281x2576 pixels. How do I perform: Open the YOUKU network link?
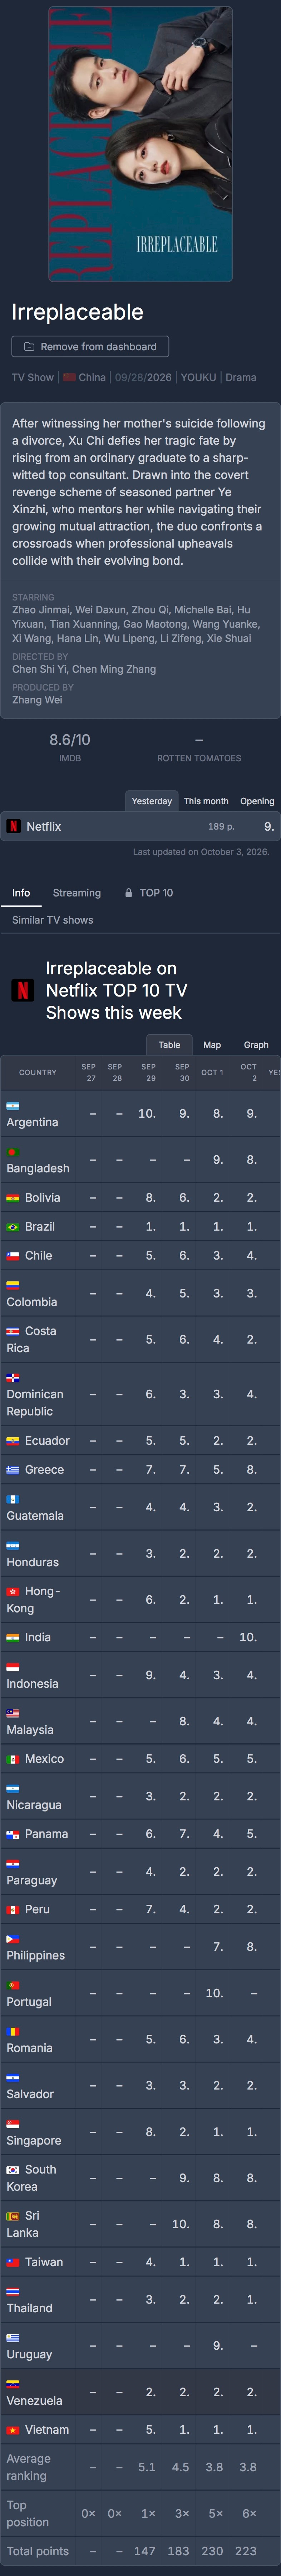coord(198,378)
